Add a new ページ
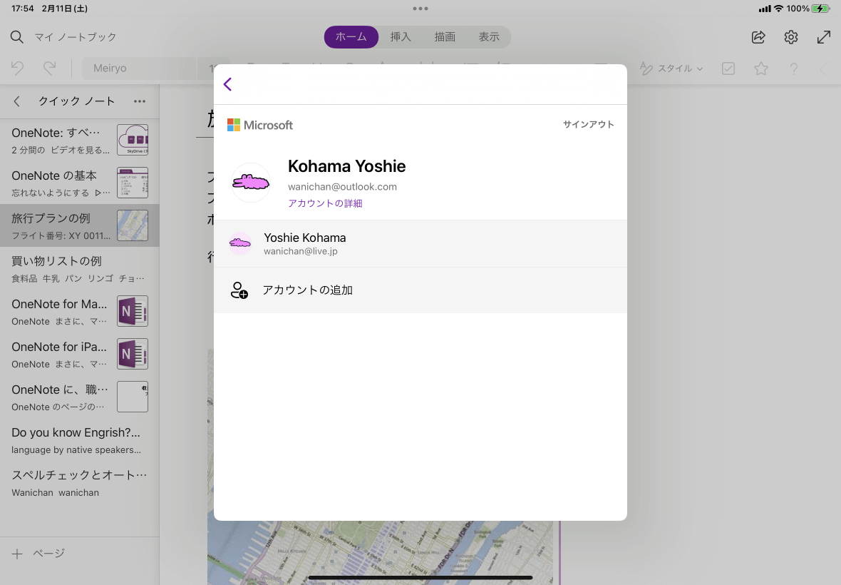This screenshot has width=841, height=585. [38, 554]
